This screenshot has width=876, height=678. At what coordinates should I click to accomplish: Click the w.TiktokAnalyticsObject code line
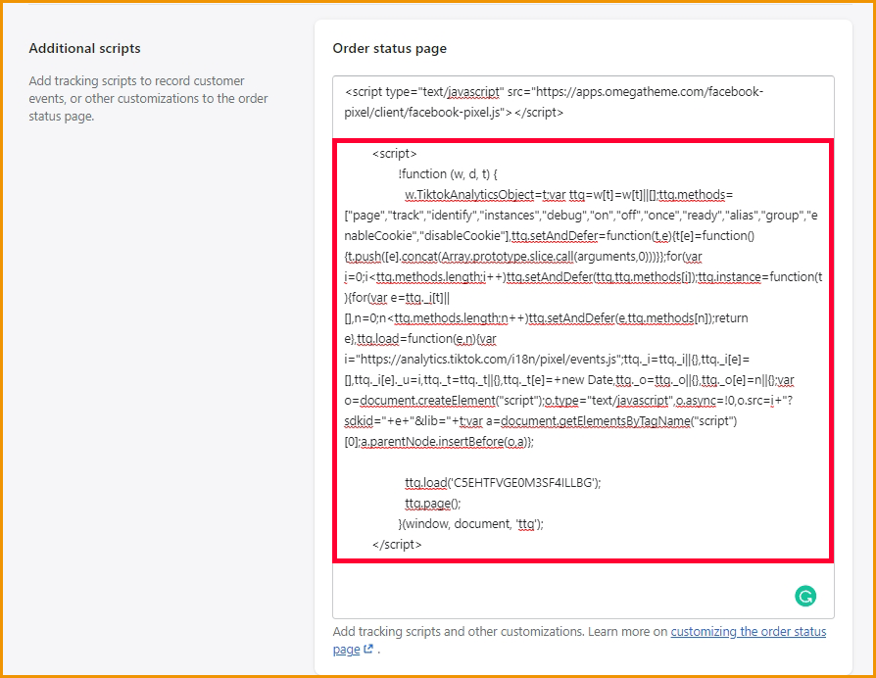[x=568, y=195]
